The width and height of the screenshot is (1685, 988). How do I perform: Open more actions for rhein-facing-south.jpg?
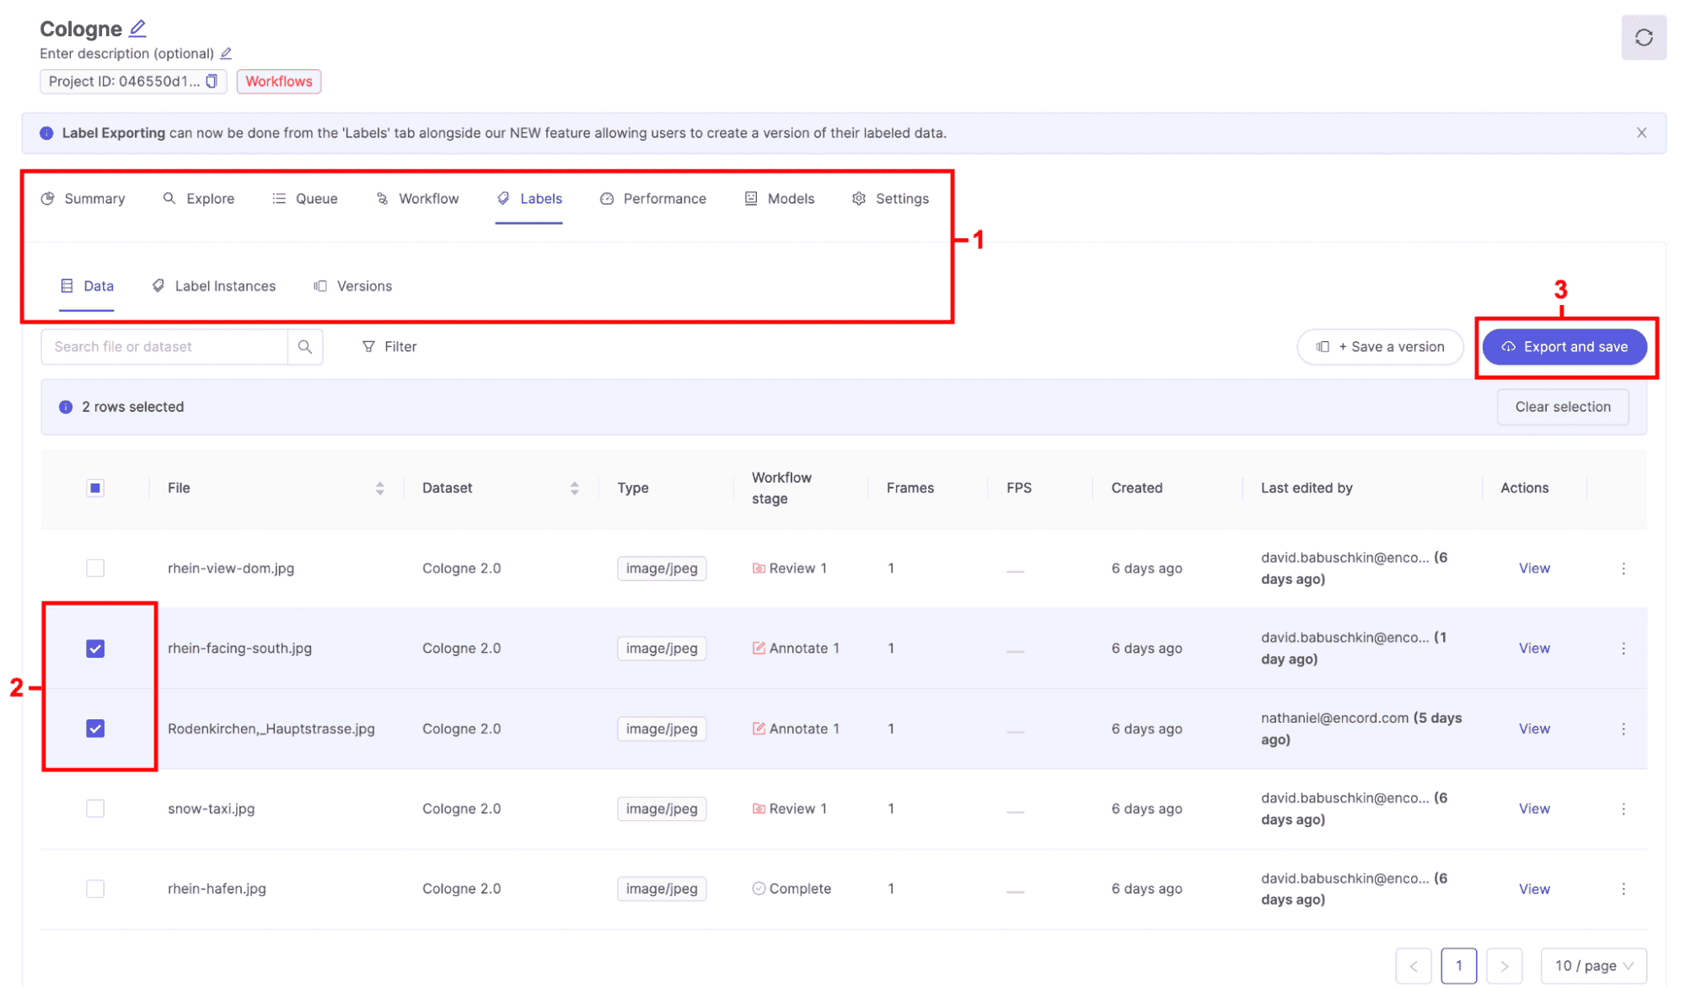click(x=1623, y=649)
